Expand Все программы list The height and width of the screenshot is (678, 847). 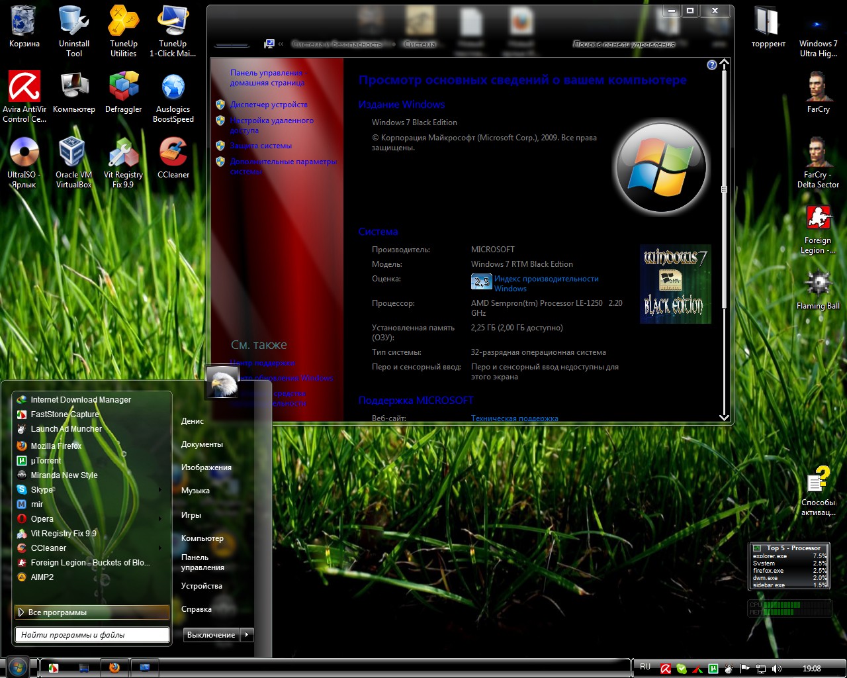[92, 612]
